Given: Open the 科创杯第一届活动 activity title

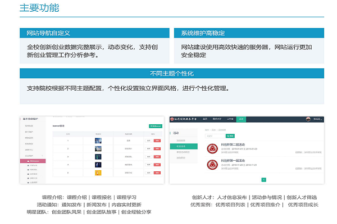Looking at the screenshot, I should tap(233, 161).
